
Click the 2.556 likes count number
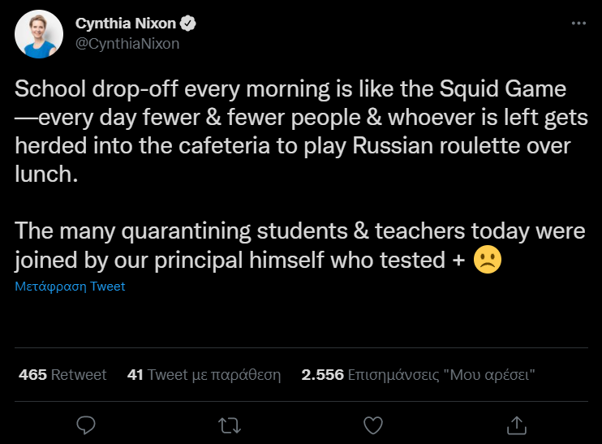tap(322, 375)
